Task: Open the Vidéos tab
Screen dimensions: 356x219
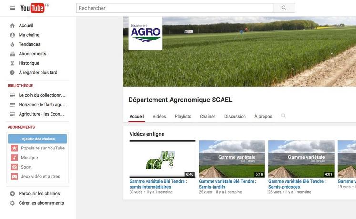Action: pos(159,117)
